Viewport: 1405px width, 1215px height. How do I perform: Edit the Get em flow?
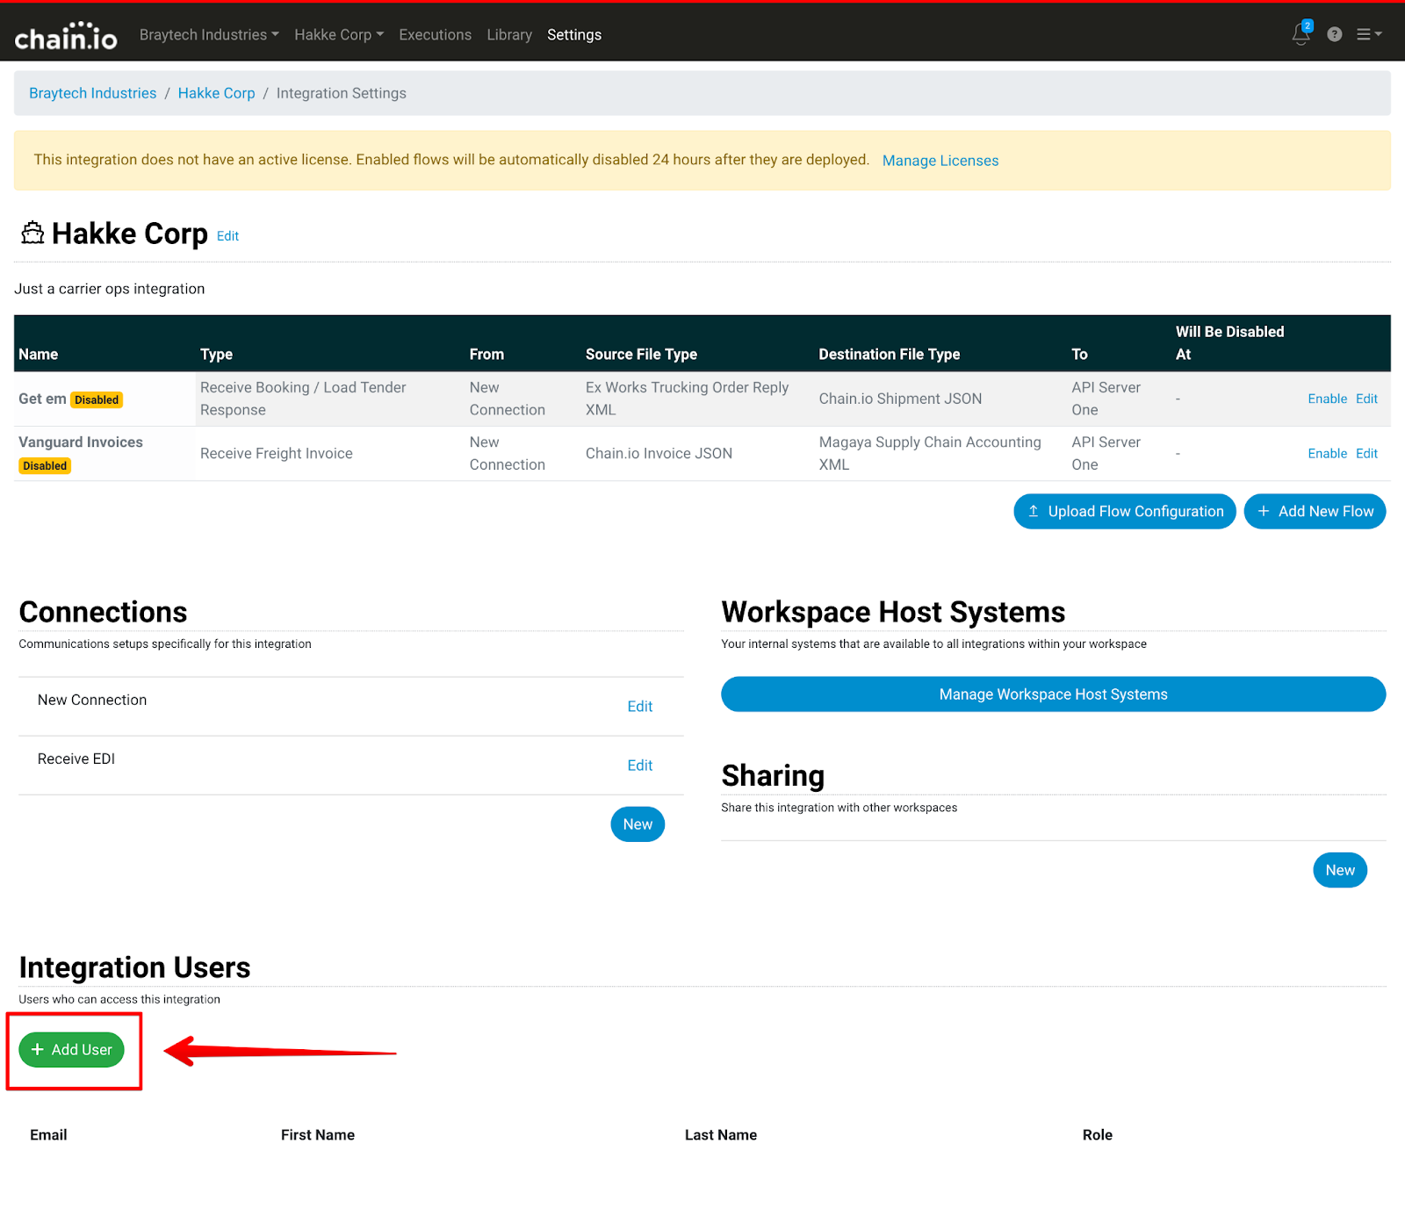click(1366, 399)
